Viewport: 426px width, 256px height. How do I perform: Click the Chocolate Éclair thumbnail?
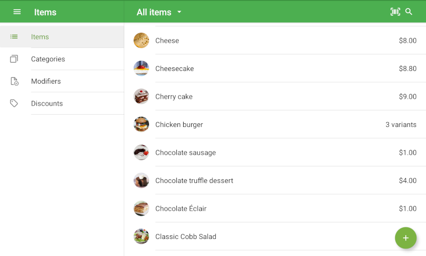coord(141,209)
